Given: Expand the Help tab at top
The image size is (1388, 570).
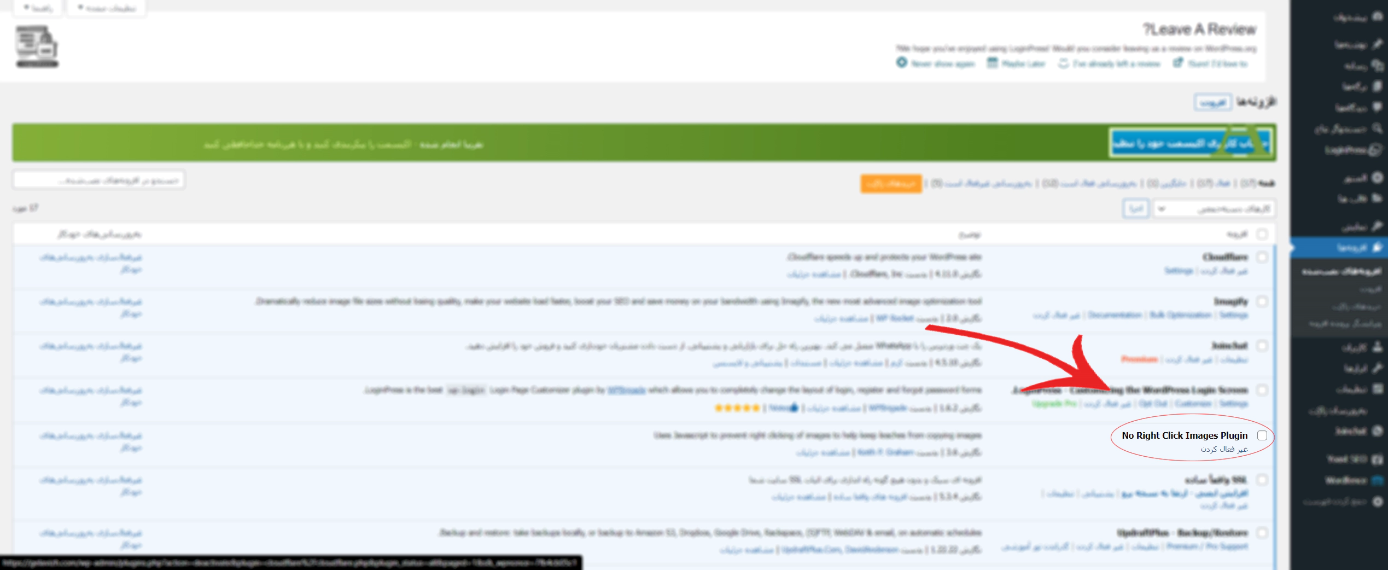Looking at the screenshot, I should (38, 8).
